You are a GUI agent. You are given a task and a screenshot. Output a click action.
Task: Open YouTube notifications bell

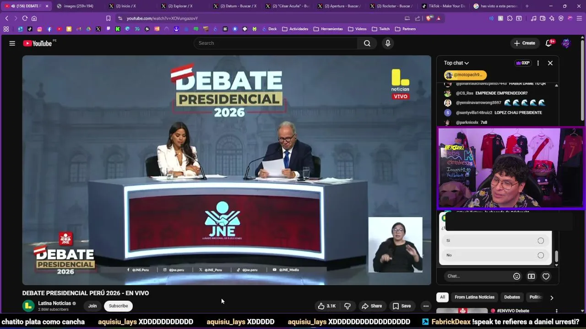(549, 43)
